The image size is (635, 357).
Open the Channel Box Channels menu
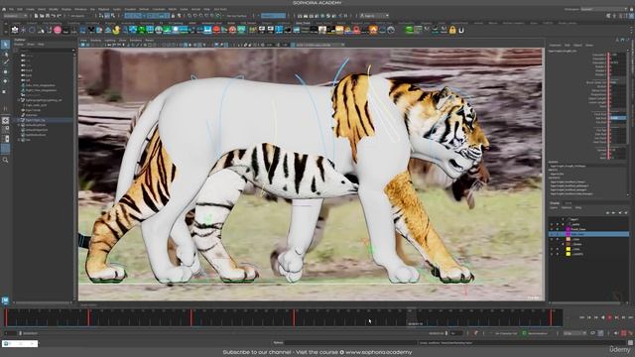click(x=555, y=45)
